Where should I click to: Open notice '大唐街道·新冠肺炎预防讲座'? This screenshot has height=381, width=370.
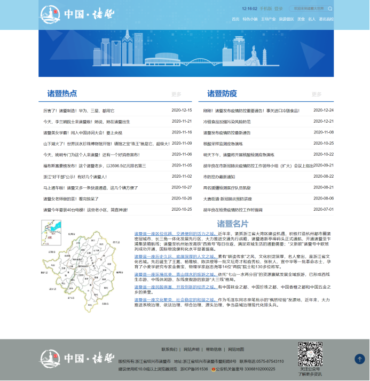pos(227,199)
